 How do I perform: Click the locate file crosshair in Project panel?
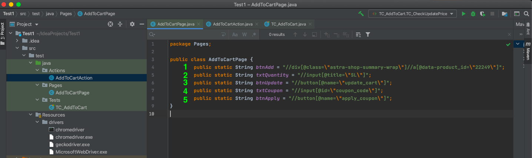[x=110, y=24]
